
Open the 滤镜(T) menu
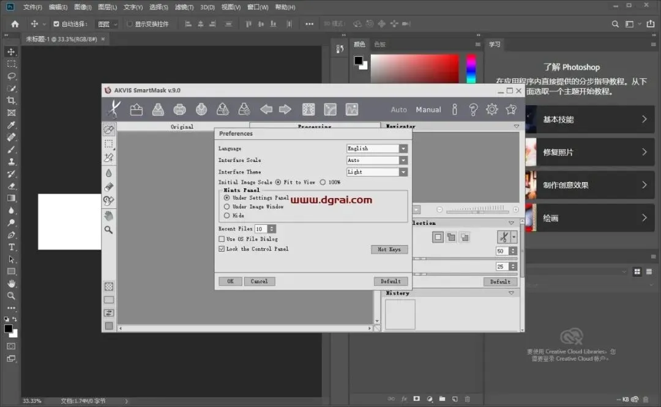[x=184, y=7]
